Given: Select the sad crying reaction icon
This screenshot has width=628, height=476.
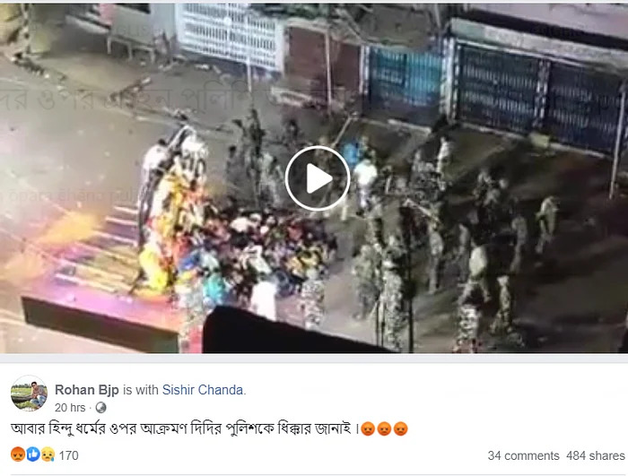Looking at the screenshot, I should 48,454.
